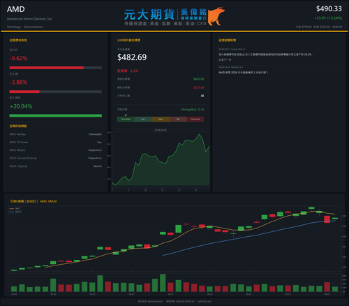
Task: Click the 06-05 date axis label
Action: click(x=327, y=294)
